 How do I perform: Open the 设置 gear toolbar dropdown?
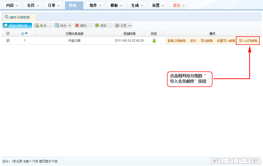tap(123, 26)
